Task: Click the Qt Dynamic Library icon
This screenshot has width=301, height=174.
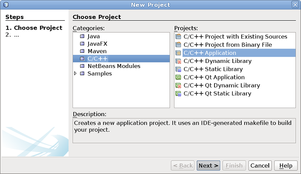Action: [178, 85]
